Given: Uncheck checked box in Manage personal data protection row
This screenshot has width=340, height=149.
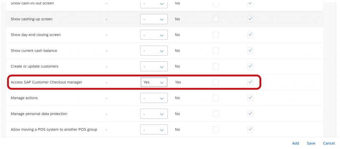Looking at the screenshot, I should [250, 114].
